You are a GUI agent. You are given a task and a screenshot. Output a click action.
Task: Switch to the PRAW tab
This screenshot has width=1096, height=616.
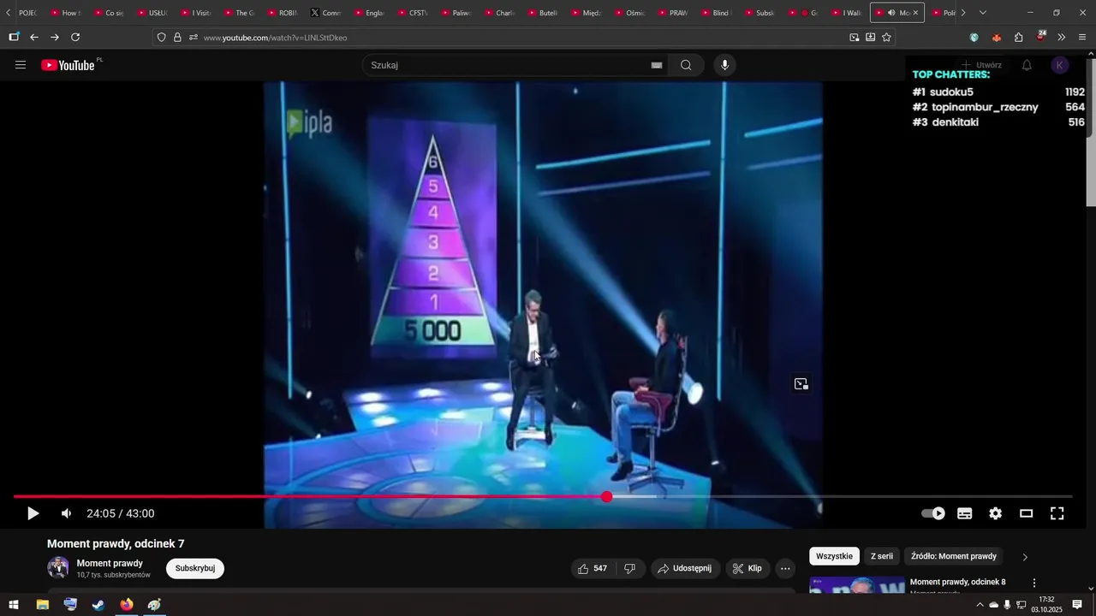tap(673, 13)
